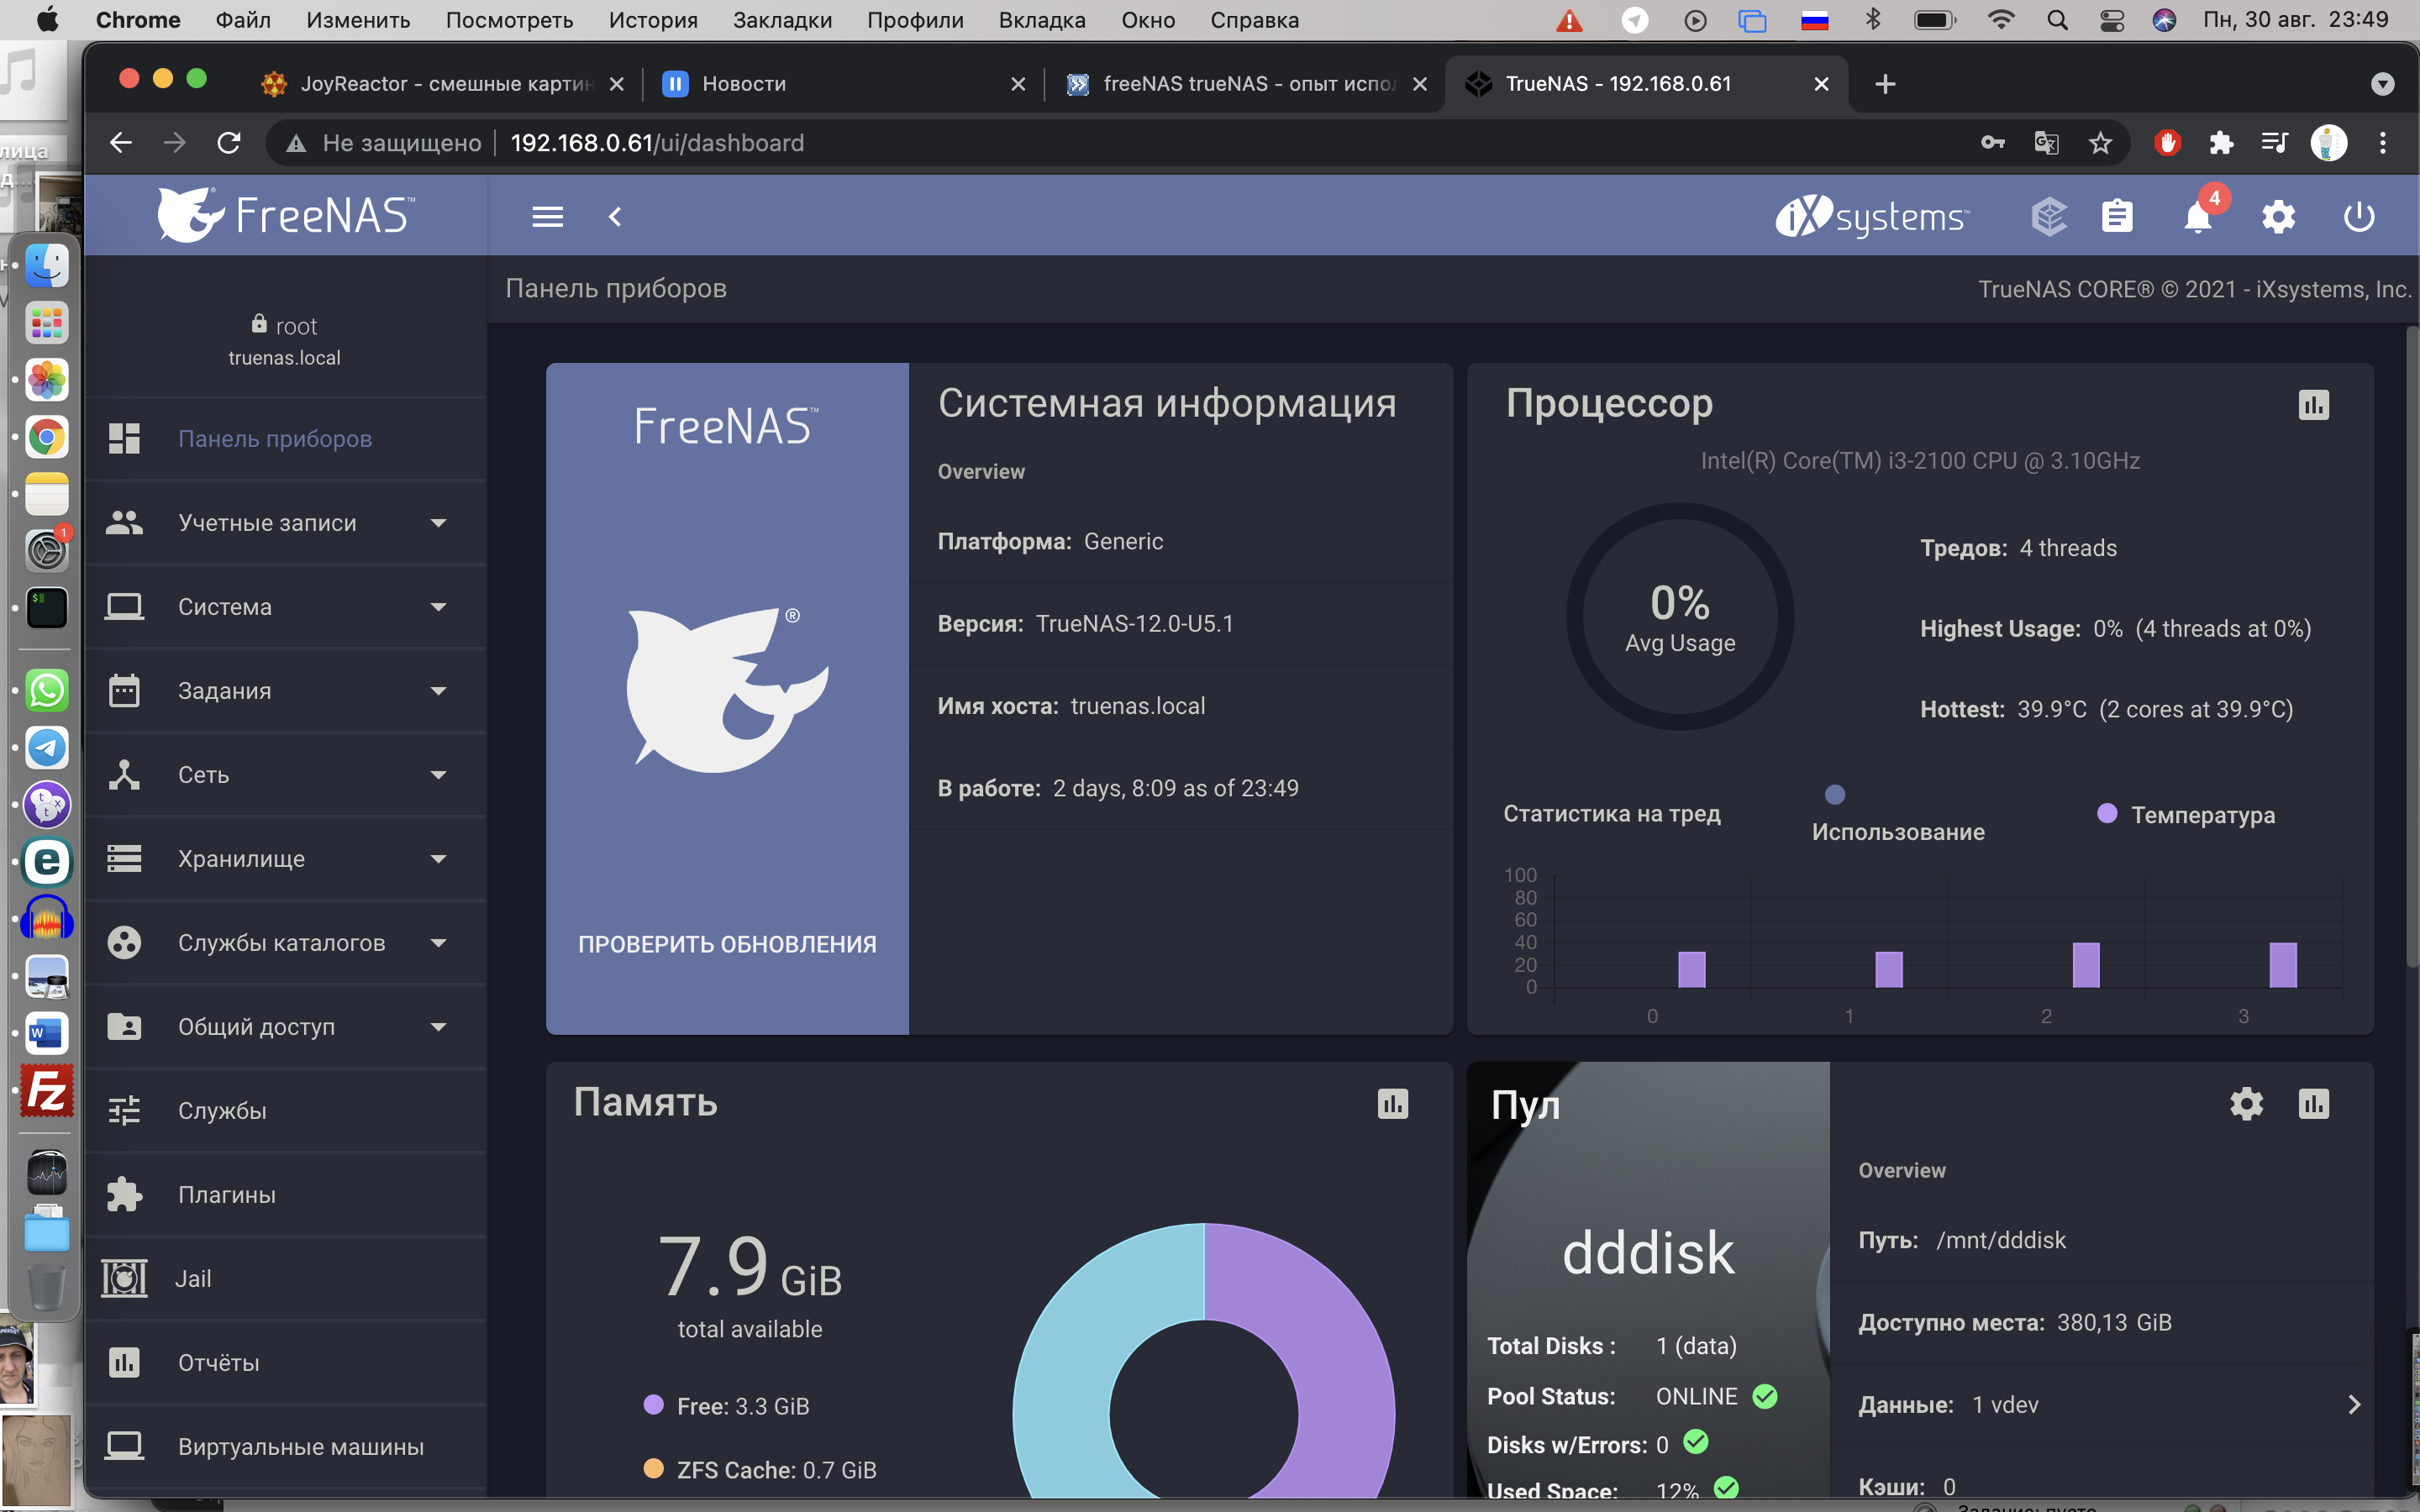The image size is (2420, 1512).
Task: Click the Панель приборов dashboard icon
Action: point(124,438)
